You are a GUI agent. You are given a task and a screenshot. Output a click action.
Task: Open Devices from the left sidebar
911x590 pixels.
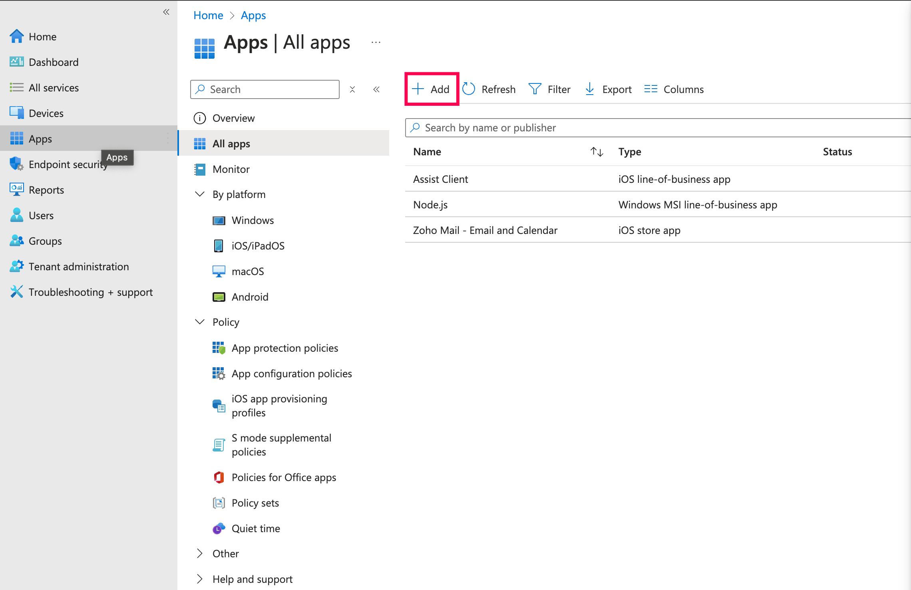[x=46, y=113]
